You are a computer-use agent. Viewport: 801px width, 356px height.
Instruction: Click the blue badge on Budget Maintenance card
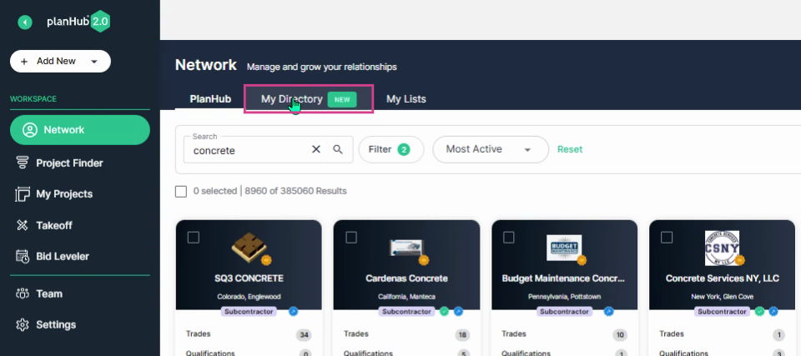609,311
